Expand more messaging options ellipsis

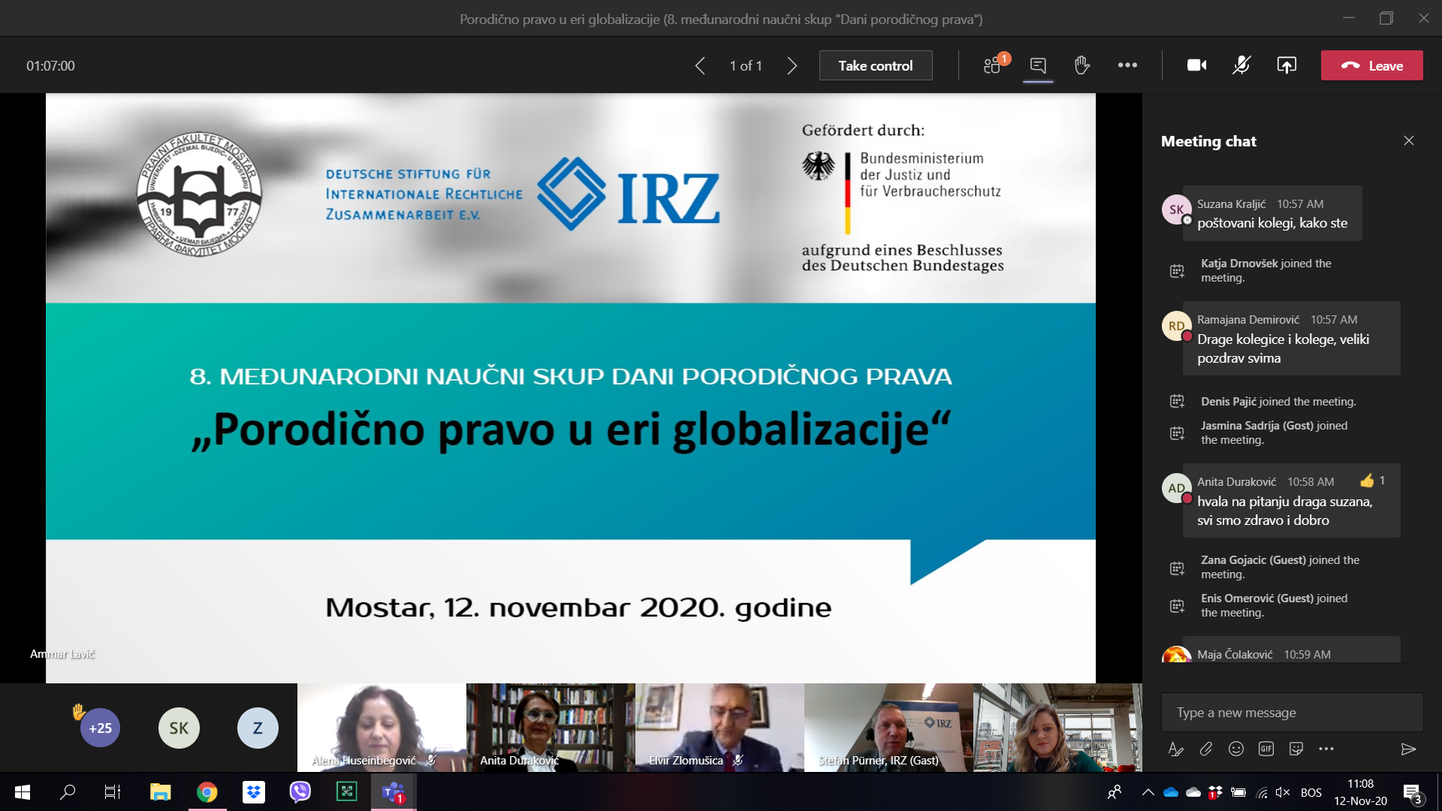click(1326, 749)
